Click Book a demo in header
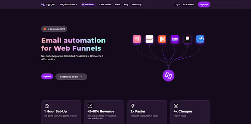Viewport: 251px width, 124px height. pos(189,4)
